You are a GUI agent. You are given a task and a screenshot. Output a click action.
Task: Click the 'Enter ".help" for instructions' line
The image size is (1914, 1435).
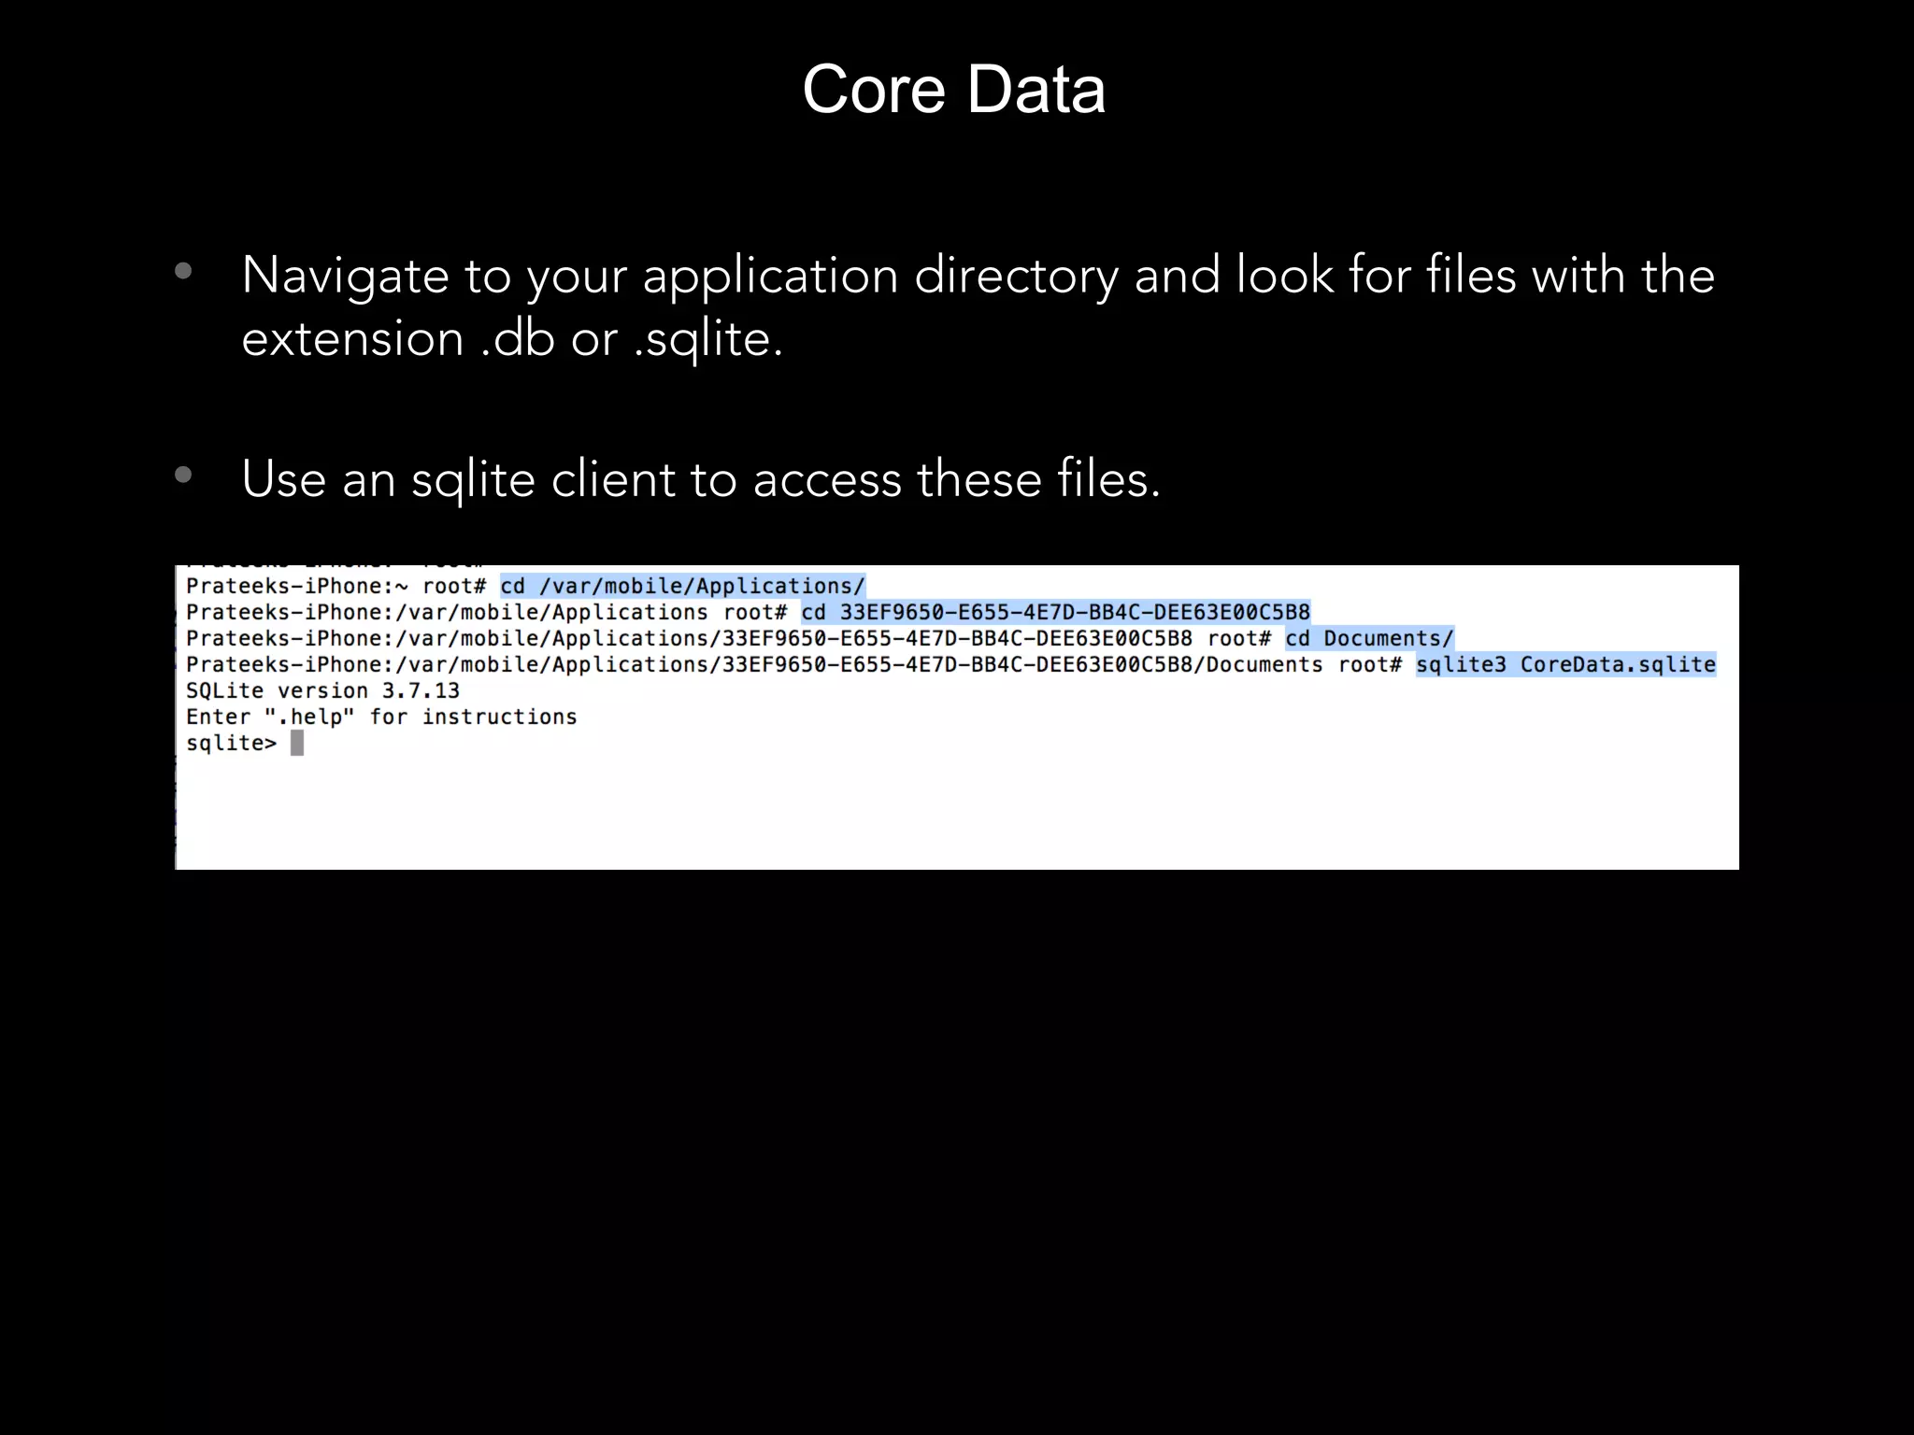[381, 717]
